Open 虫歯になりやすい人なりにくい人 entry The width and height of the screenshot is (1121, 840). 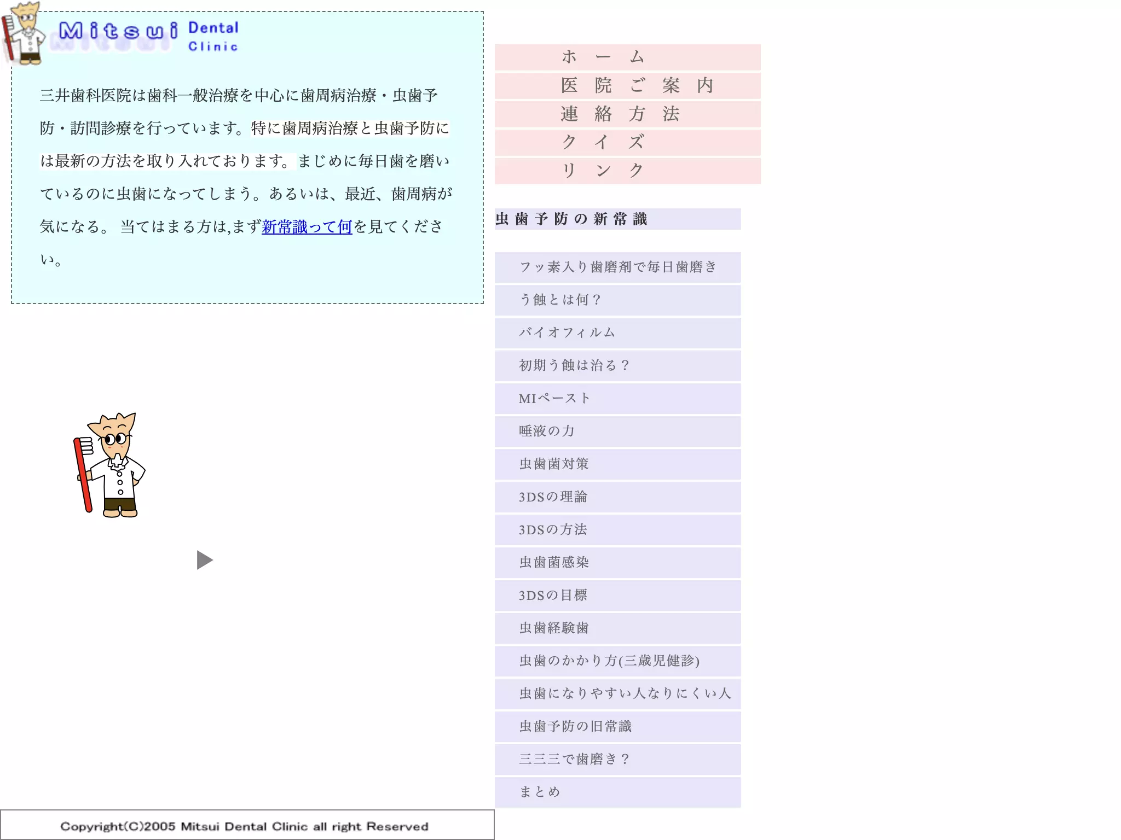(617, 693)
